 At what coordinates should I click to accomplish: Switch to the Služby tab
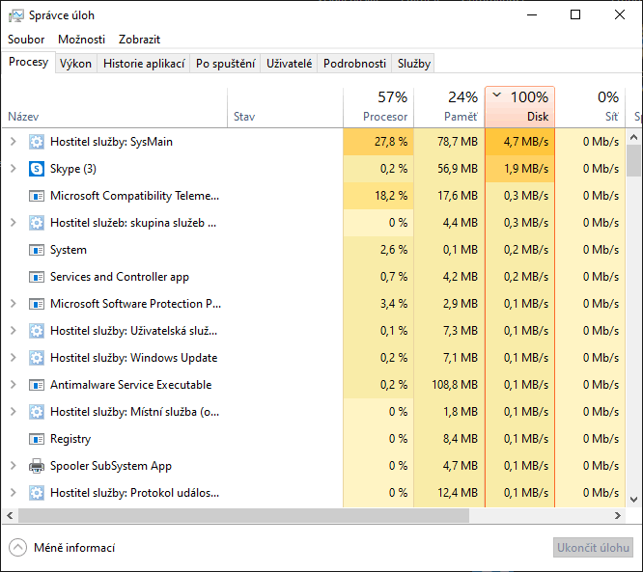click(414, 64)
